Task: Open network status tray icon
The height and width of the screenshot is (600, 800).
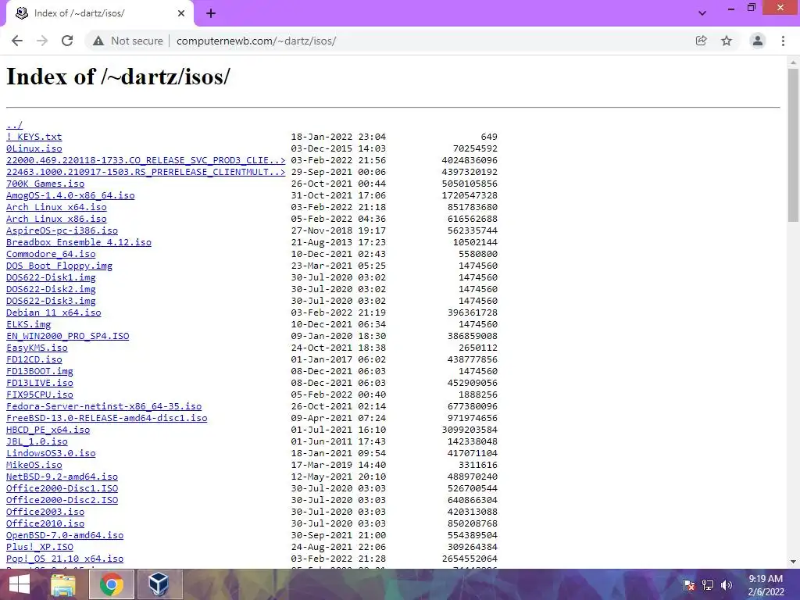Action: [708, 585]
